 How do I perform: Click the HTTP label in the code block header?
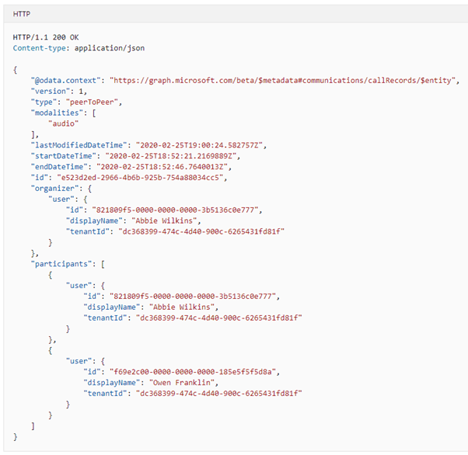pyautogui.click(x=21, y=15)
